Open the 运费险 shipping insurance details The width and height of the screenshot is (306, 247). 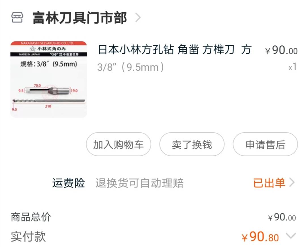(69, 183)
